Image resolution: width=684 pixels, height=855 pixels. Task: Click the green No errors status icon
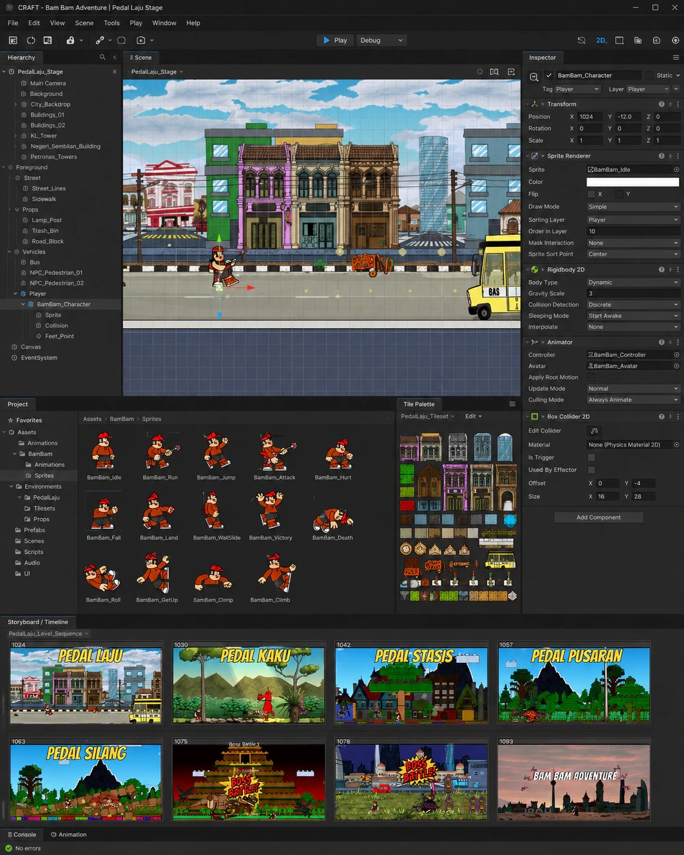pyautogui.click(x=9, y=848)
